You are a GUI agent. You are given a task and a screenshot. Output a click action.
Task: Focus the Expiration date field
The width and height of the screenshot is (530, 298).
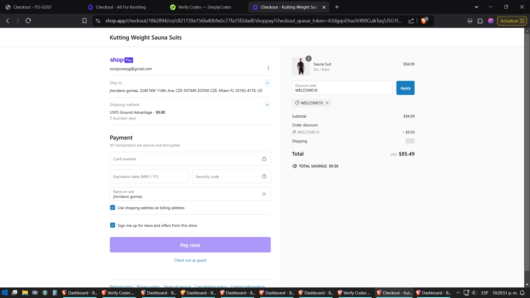pos(149,177)
